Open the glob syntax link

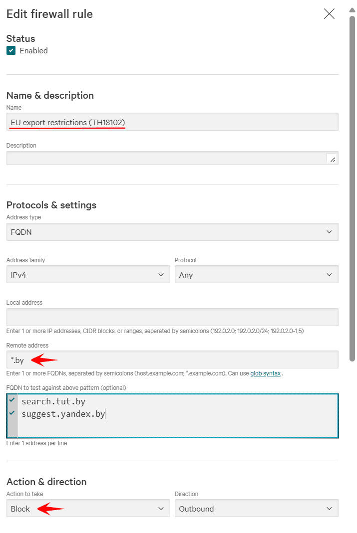pos(265,373)
